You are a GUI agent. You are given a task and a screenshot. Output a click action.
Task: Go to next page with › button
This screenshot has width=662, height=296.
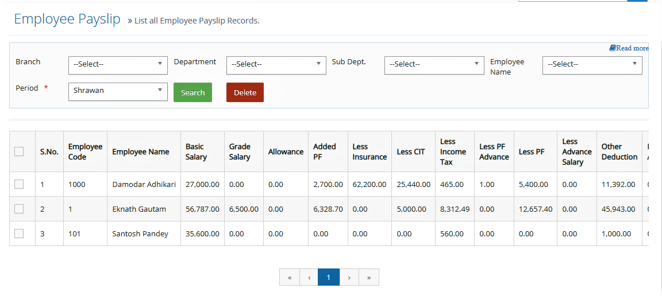click(x=349, y=278)
